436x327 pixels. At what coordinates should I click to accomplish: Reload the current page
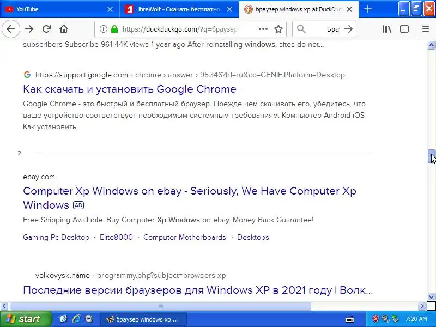coord(46,29)
